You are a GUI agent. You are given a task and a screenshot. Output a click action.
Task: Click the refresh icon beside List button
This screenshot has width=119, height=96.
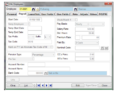[x=35, y=86]
